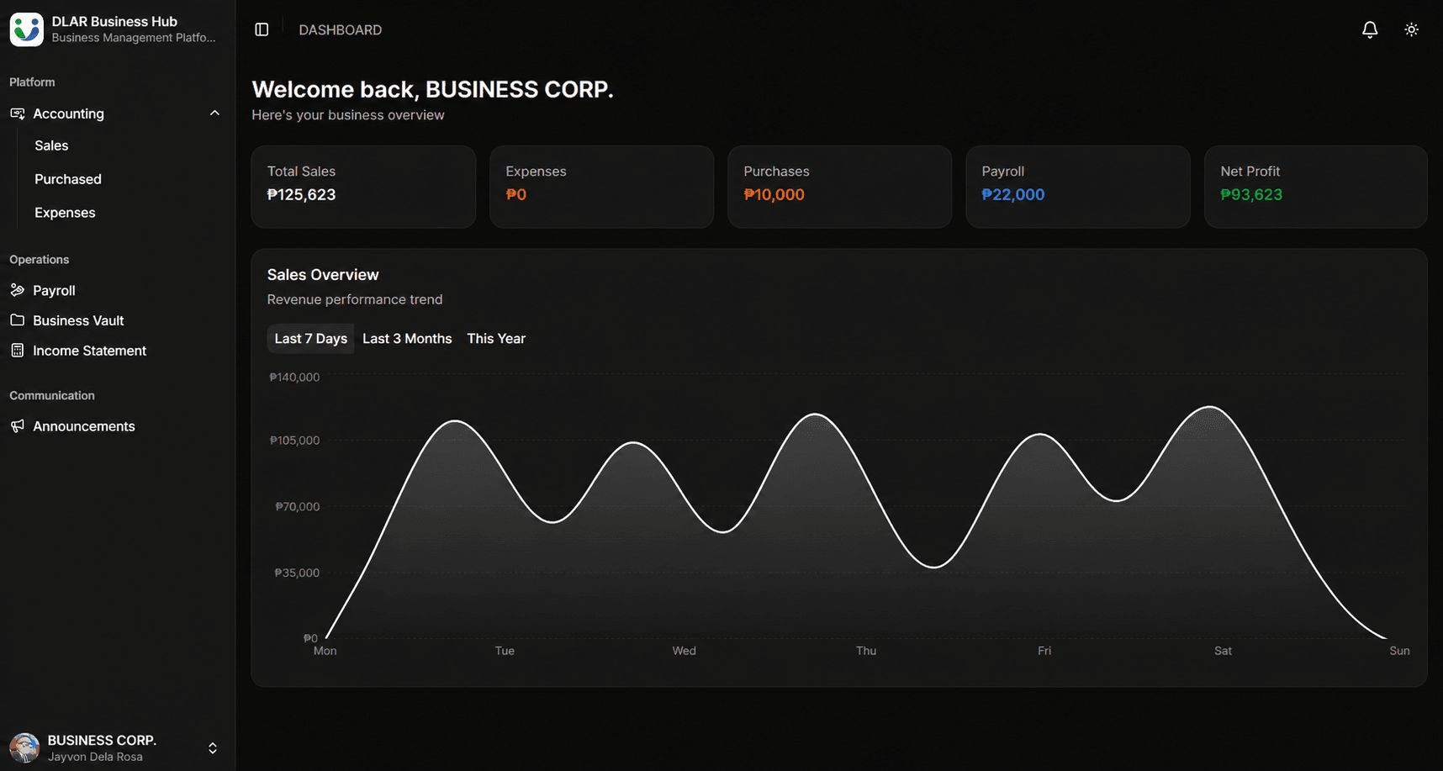Click the Income Statement calculator icon

(17, 351)
